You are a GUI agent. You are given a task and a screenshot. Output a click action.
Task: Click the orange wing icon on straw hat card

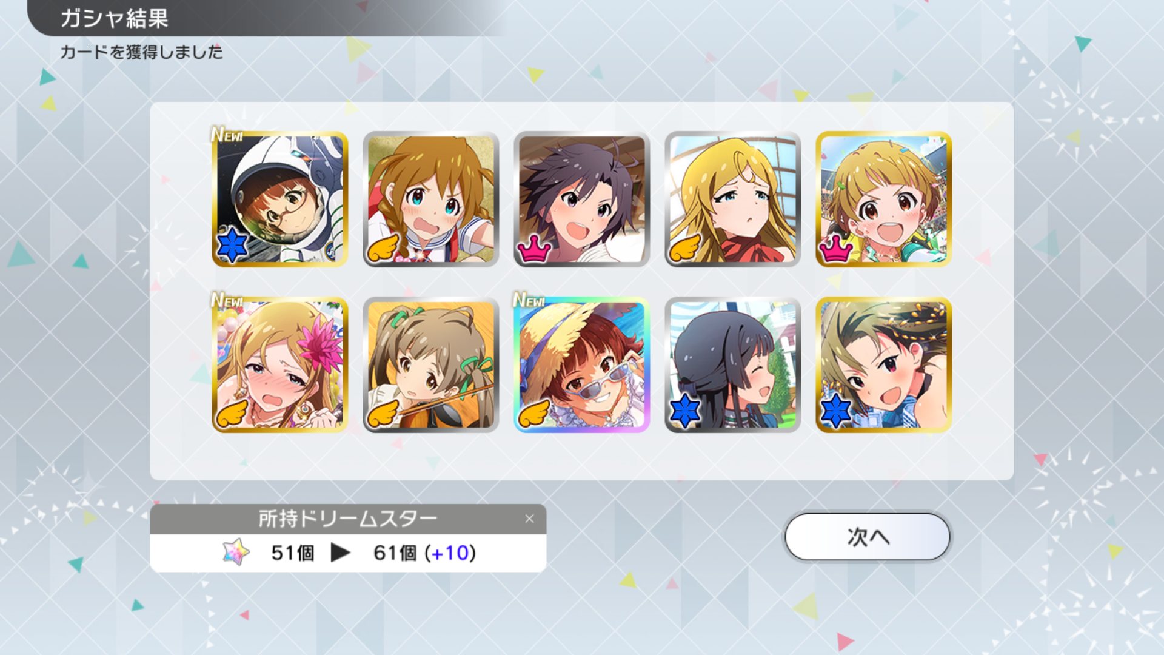point(534,413)
